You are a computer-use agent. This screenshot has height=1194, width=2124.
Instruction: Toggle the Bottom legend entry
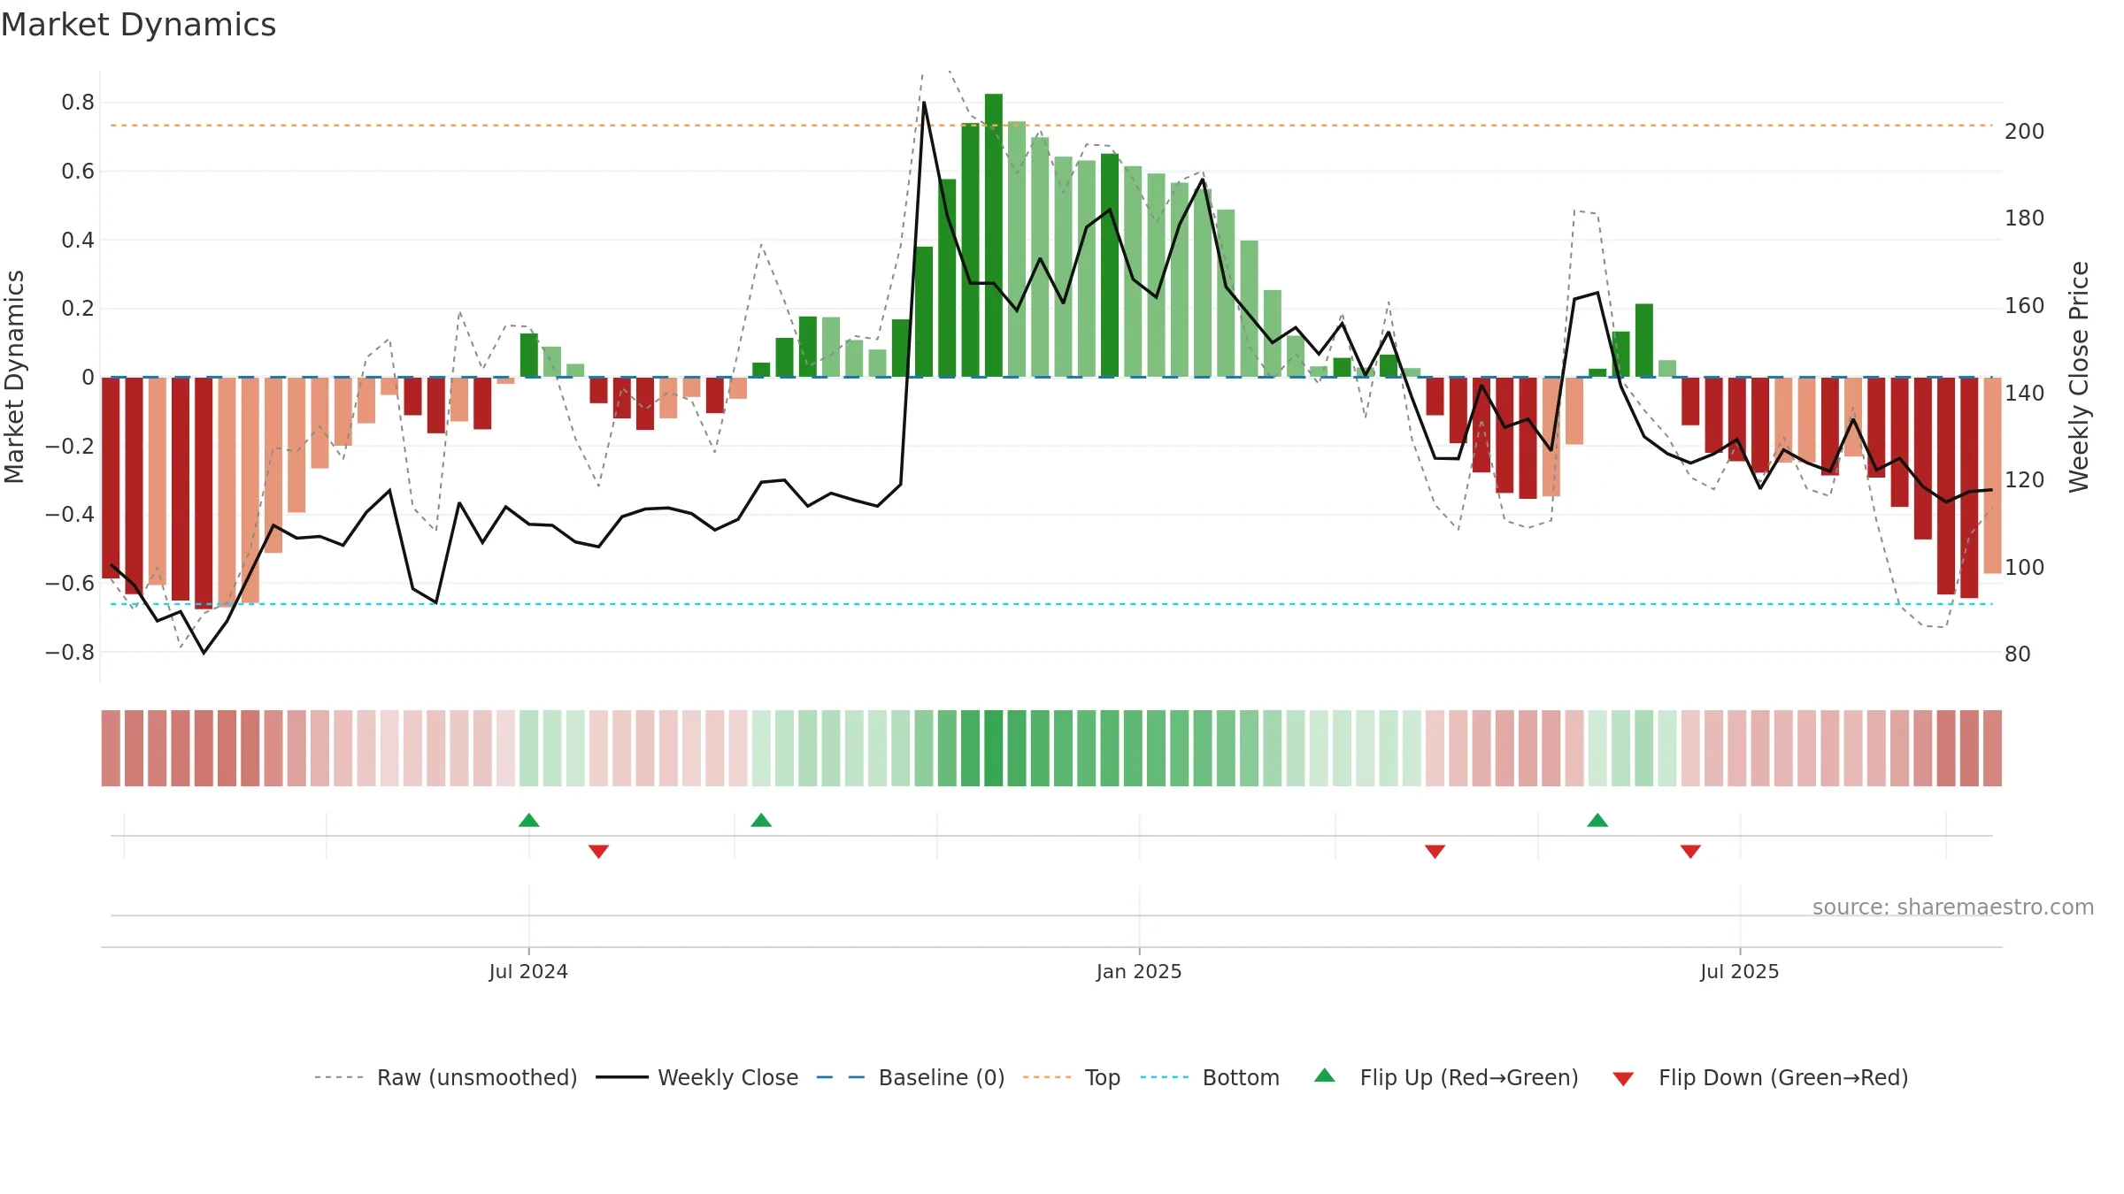[1210, 1077]
